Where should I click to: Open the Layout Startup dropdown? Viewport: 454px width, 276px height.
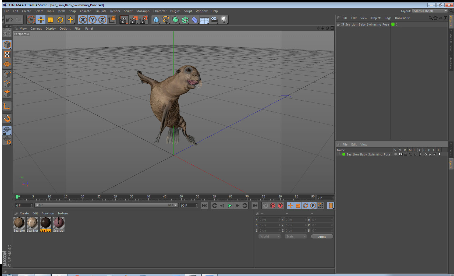click(x=430, y=11)
